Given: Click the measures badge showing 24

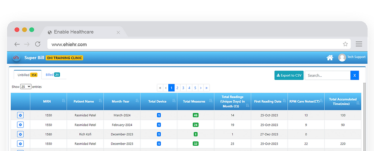Looking at the screenshot, I should pyautogui.click(x=195, y=125).
